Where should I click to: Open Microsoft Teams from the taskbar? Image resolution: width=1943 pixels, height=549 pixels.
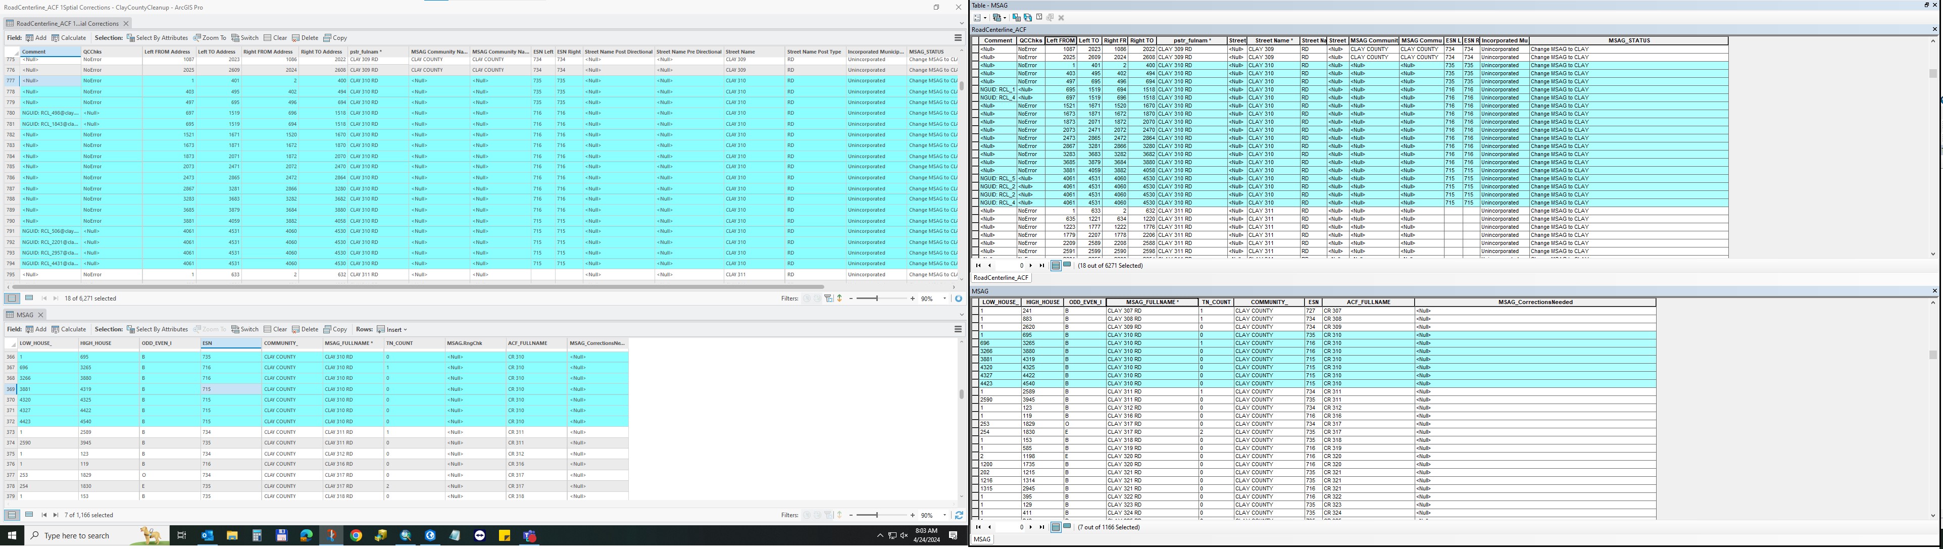(x=529, y=535)
